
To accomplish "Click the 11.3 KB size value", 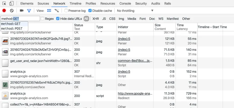I will [x=169, y=94].
